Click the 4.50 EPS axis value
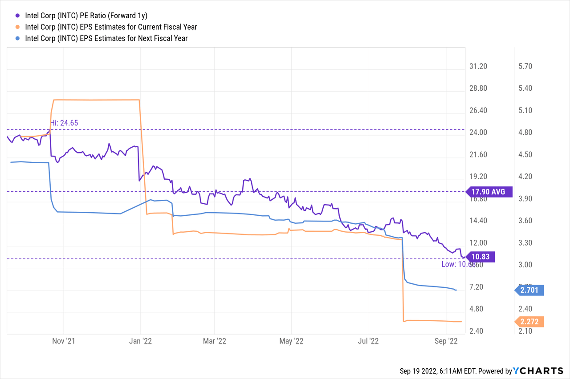This screenshot has width=570, height=379. pyautogui.click(x=526, y=155)
